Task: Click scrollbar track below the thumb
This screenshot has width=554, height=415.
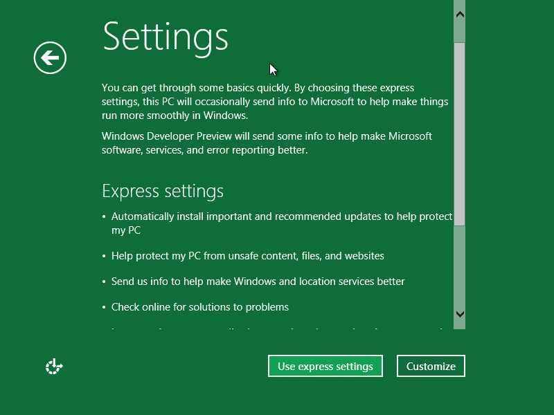Action: (459, 266)
